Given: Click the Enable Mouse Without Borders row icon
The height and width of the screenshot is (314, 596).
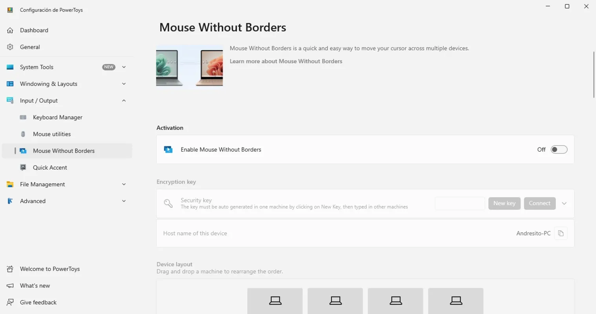Looking at the screenshot, I should click(x=168, y=150).
